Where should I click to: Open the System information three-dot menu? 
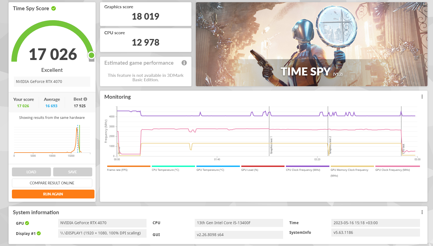pos(422,212)
